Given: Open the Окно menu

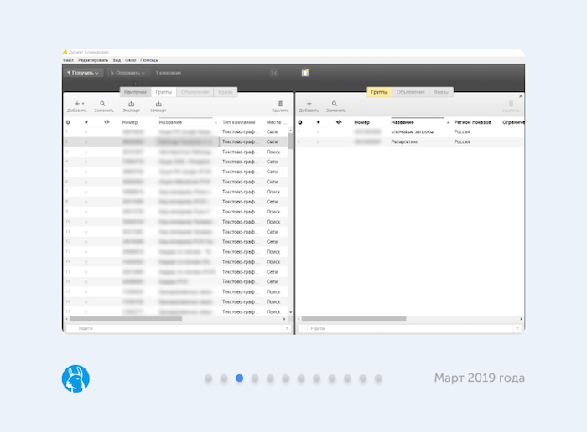Looking at the screenshot, I should click(130, 60).
